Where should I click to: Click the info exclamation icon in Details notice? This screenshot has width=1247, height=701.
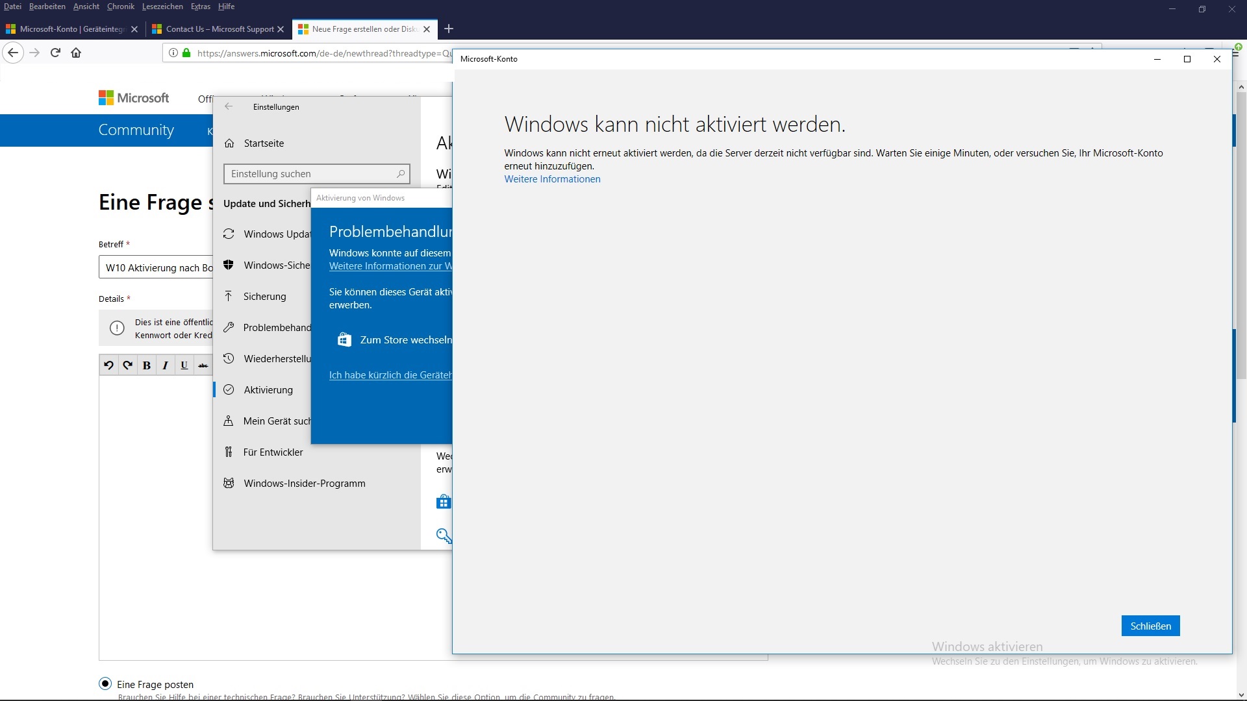pyautogui.click(x=117, y=328)
